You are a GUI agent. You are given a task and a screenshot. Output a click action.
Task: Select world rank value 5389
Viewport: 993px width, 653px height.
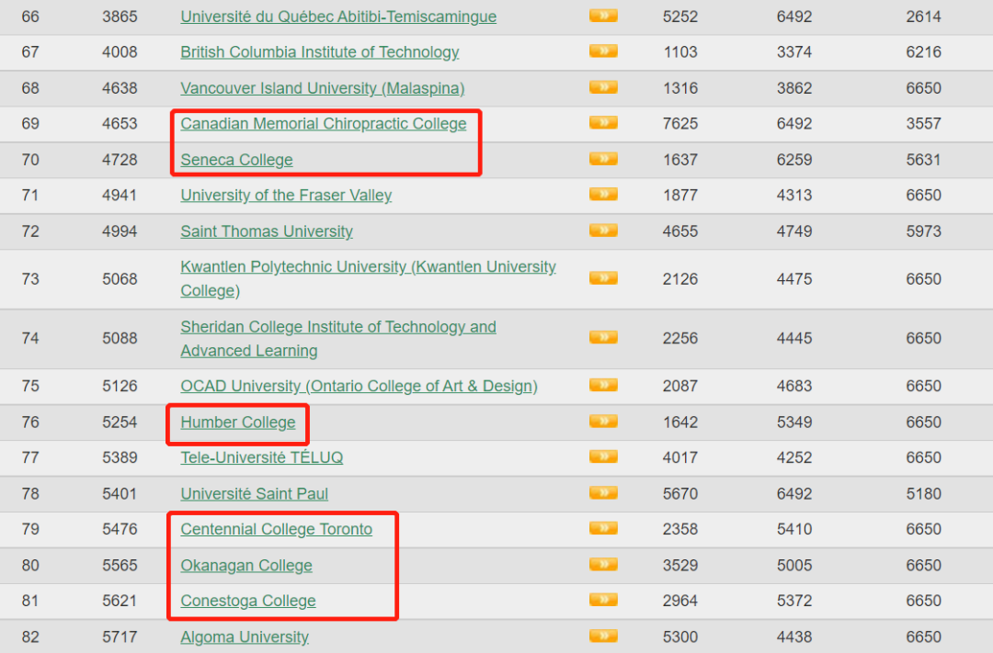click(120, 457)
